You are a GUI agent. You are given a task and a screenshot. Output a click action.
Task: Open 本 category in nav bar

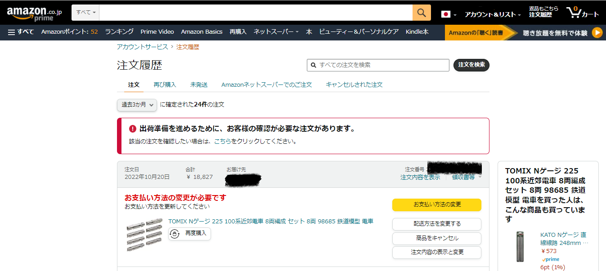[x=309, y=32]
